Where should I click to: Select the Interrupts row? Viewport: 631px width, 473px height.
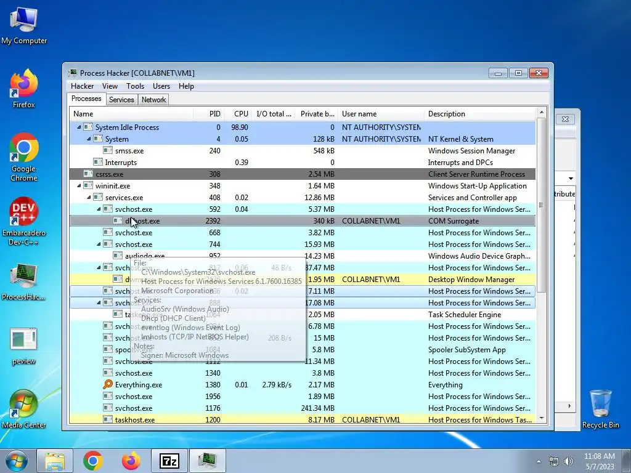coord(303,162)
